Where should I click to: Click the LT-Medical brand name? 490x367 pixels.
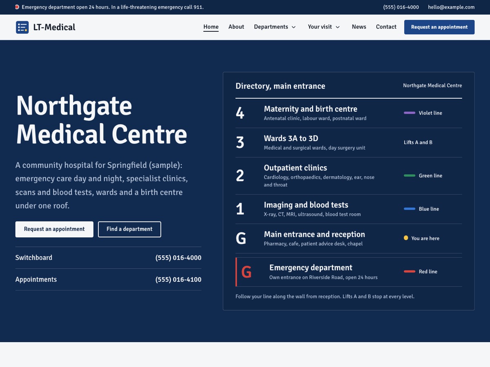tap(54, 27)
